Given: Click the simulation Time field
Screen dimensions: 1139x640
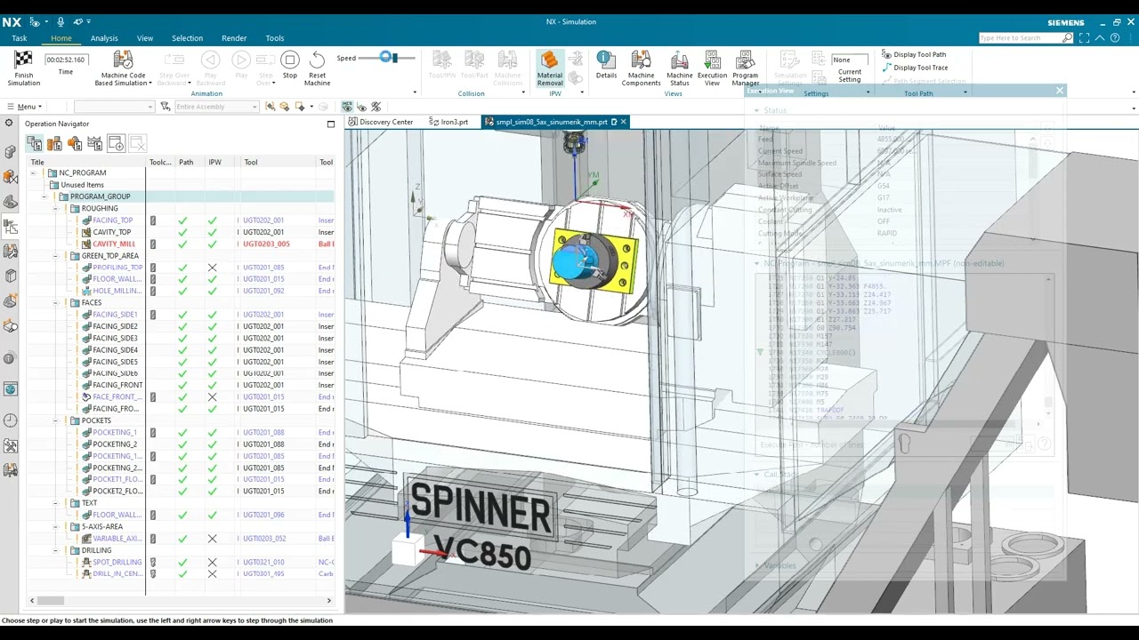Looking at the screenshot, I should point(66,60).
